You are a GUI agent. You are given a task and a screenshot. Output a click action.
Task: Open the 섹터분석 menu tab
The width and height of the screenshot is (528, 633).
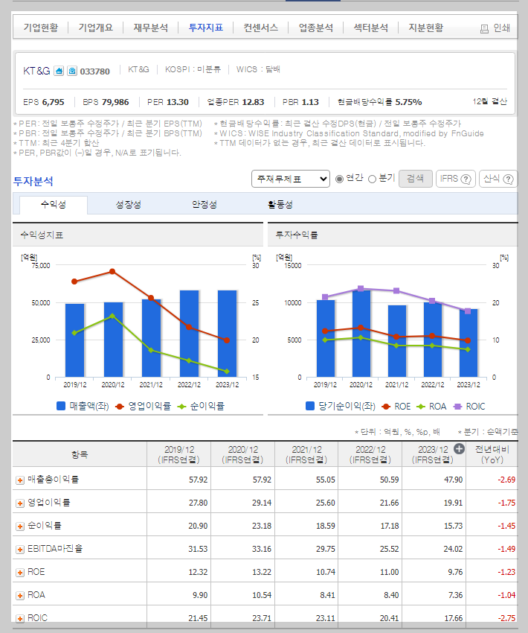click(371, 28)
